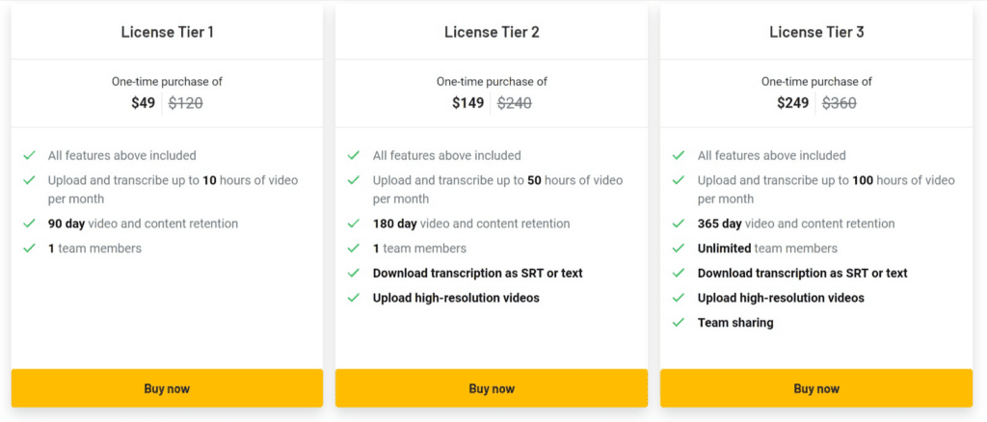Click checkmark beside 90 day video retention
987x422 pixels.
(29, 224)
